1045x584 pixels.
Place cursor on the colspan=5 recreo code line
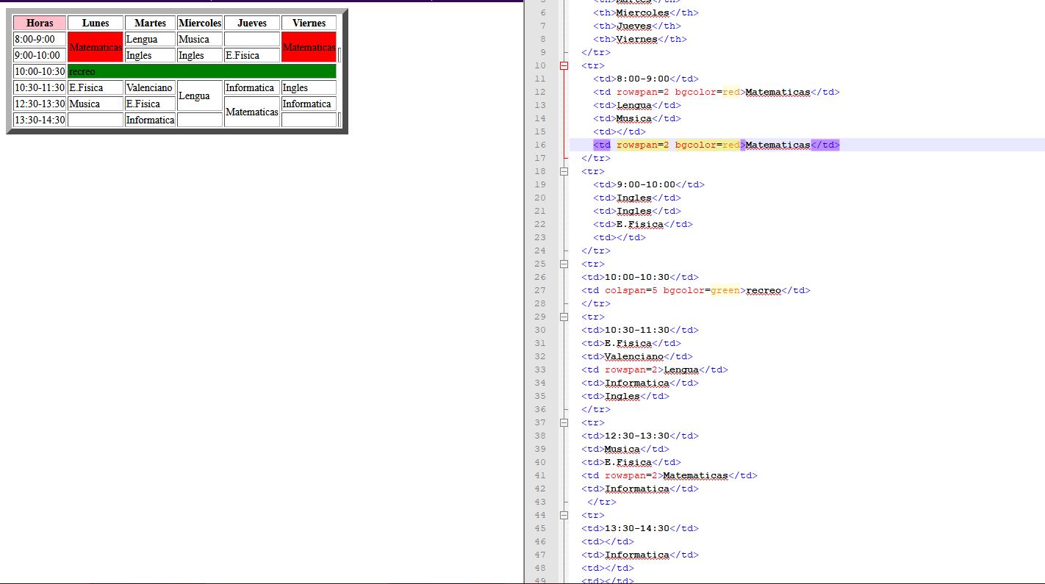[695, 290]
